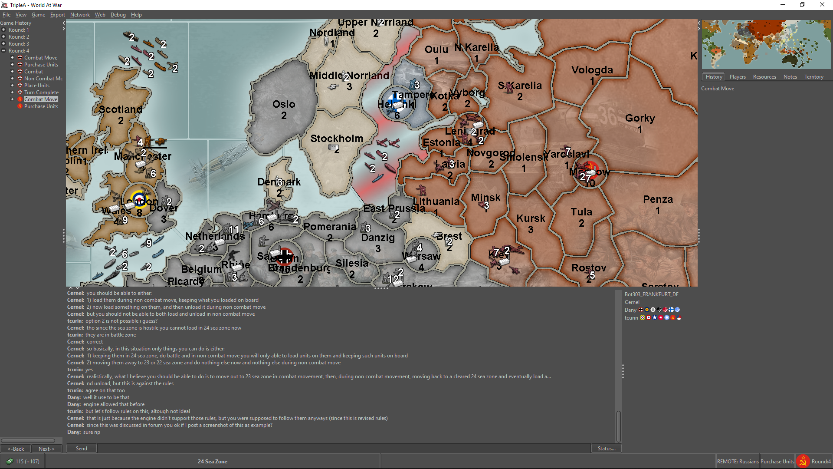
Task: Select the Russian Purchase Units history entry
Action: point(41,106)
